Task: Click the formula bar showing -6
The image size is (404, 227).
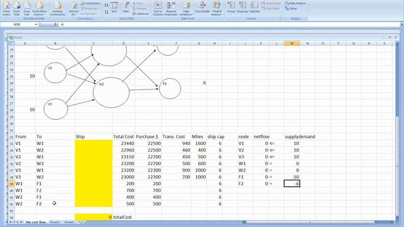Action: pyautogui.click(x=229, y=25)
